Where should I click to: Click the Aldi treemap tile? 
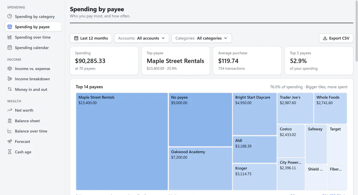coord(255,150)
